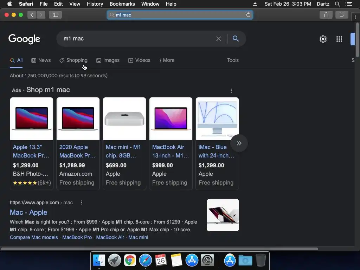The image size is (360, 270).
Task: Open the iMac - Blue 24-inch ad
Action: tap(216, 151)
